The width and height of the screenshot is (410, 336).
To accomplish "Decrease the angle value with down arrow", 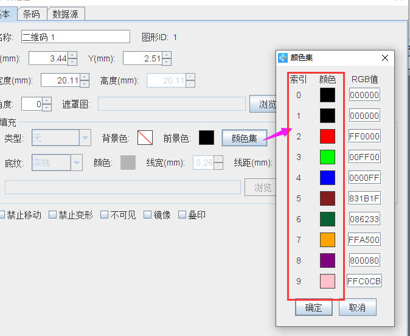I will tap(47, 107).
